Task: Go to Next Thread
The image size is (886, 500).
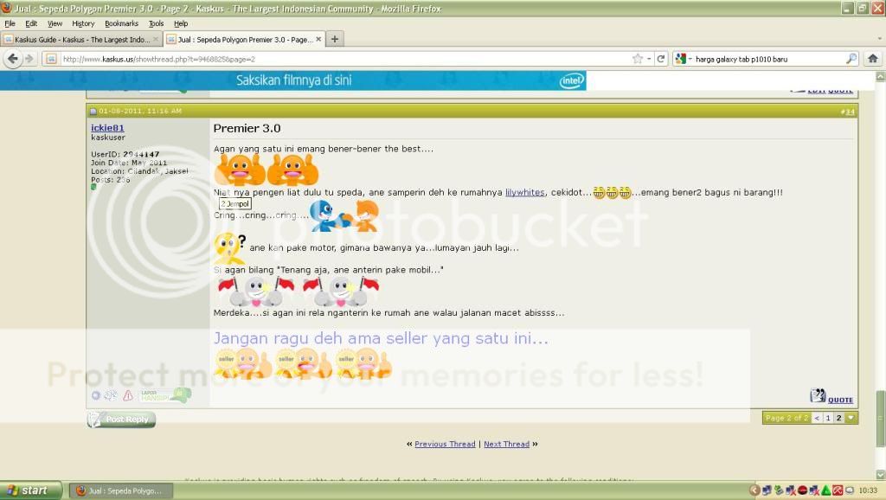Action: [x=506, y=444]
